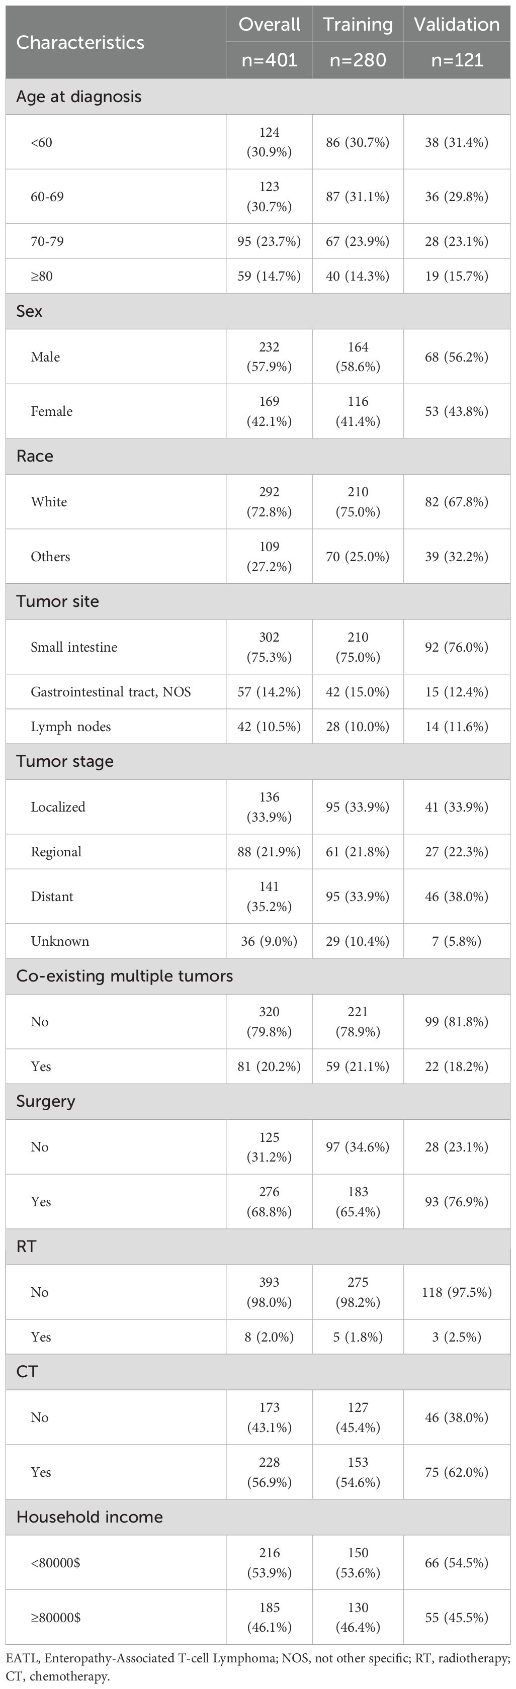This screenshot has width=516, height=1689.
Task: Click the Tumor stage section heading
Action: pyautogui.click(x=65, y=761)
